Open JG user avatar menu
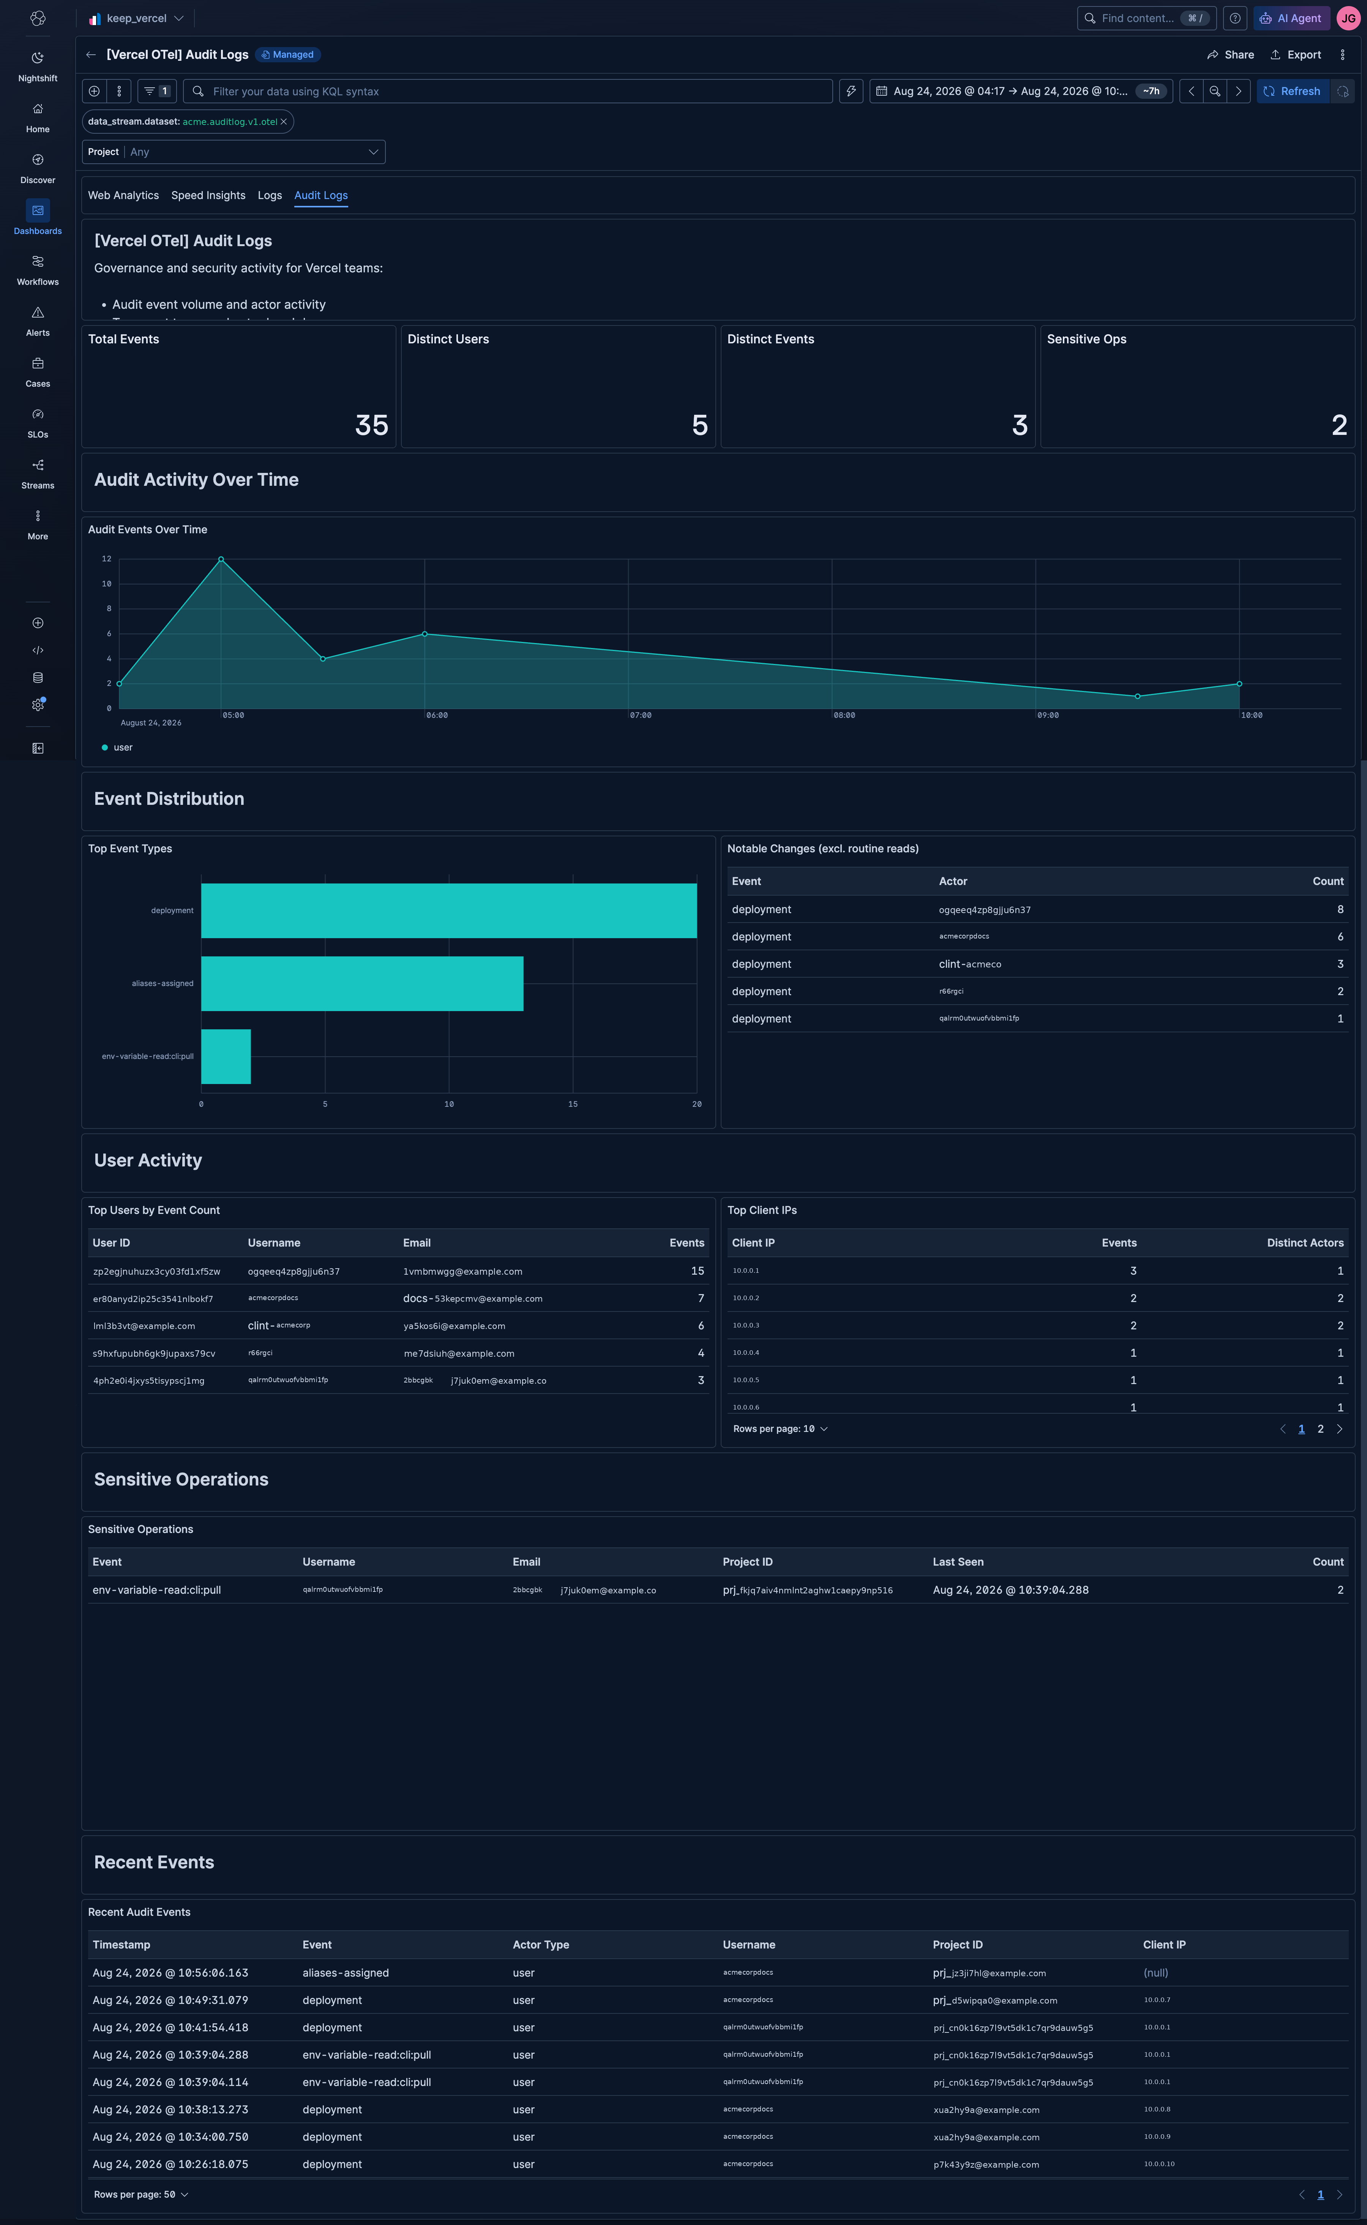This screenshot has height=2225, width=1367. tap(1347, 18)
